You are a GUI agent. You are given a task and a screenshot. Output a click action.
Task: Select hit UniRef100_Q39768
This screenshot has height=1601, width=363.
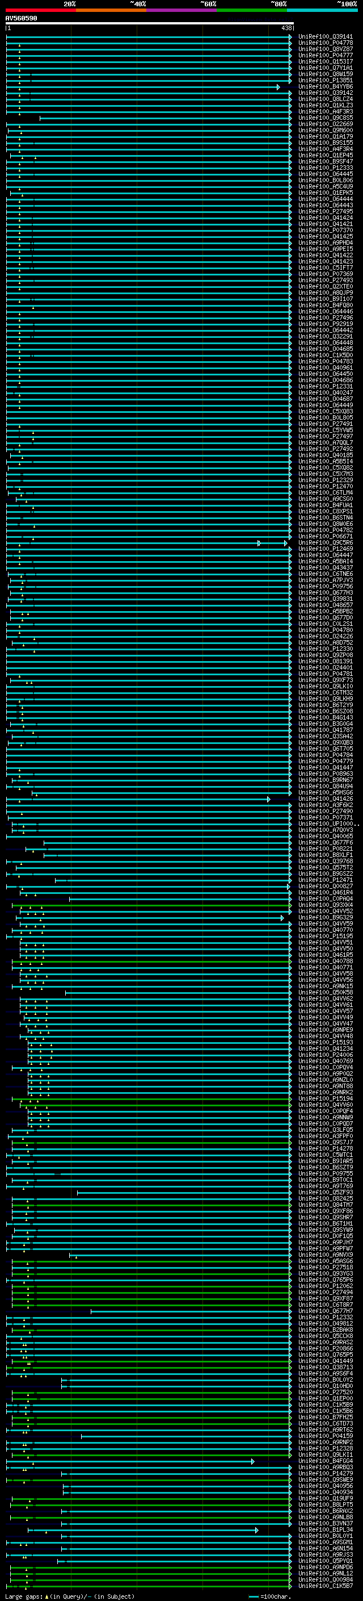(x=325, y=862)
